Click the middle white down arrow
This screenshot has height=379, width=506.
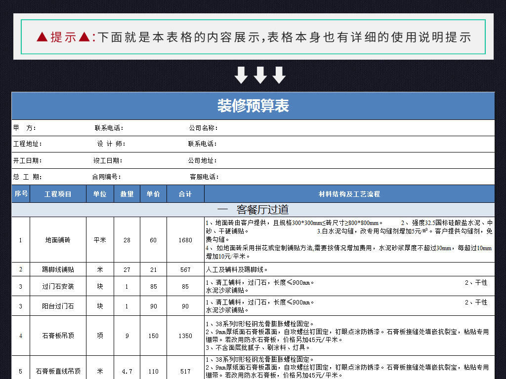260,75
